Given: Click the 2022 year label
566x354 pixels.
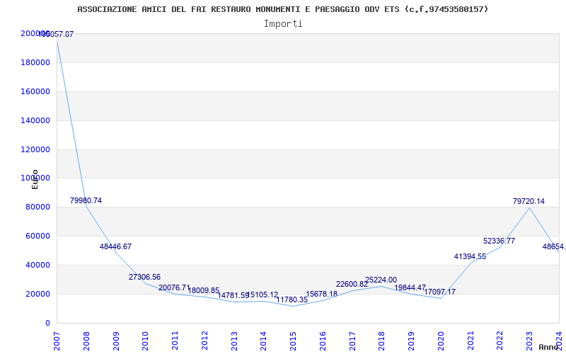Looking at the screenshot, I should 500,341.
